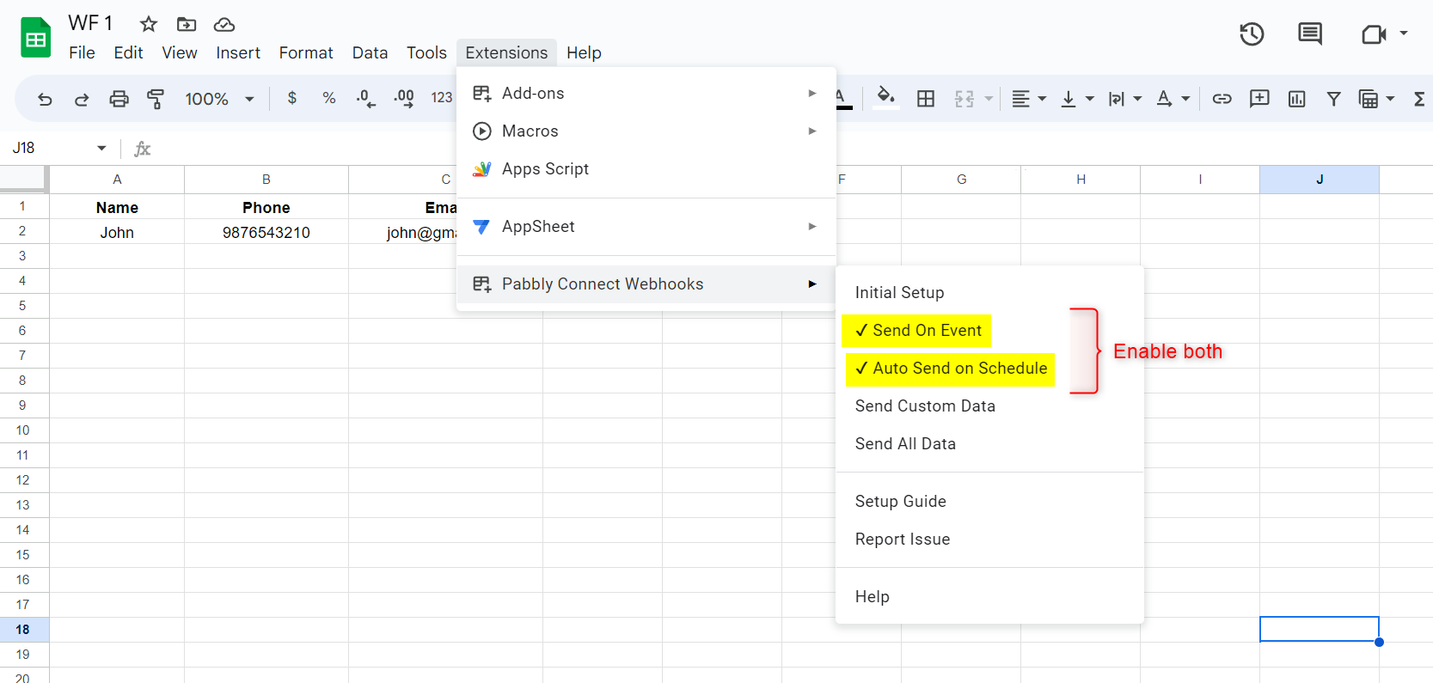Viewport: 1433px width, 683px height.
Task: Open the Google Sheets home logo
Action: (35, 39)
